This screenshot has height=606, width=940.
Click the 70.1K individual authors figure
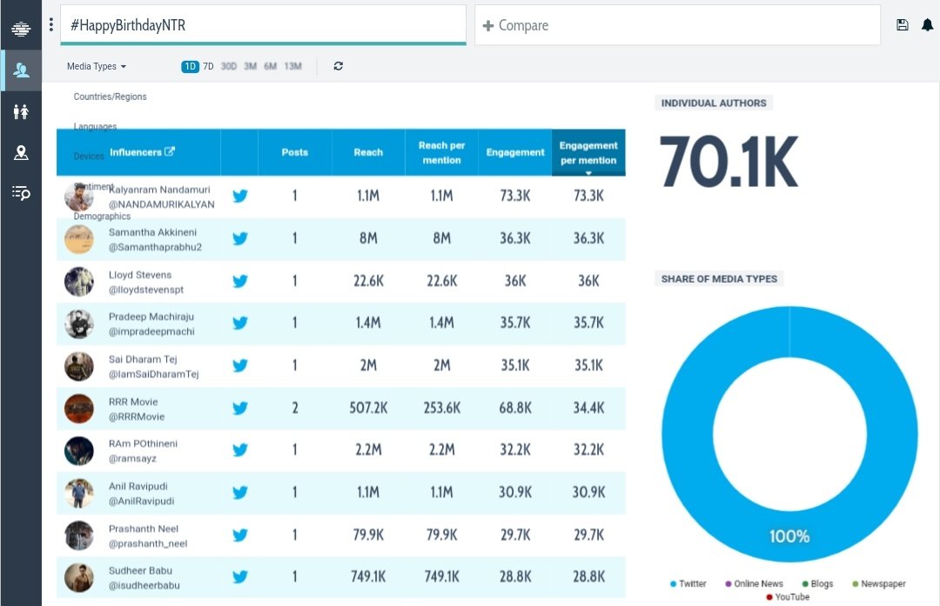click(728, 162)
